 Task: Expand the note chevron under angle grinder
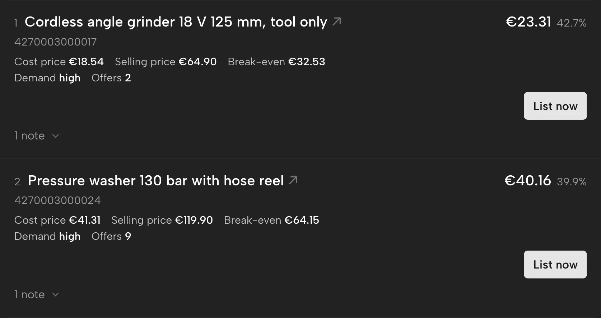[x=55, y=136]
